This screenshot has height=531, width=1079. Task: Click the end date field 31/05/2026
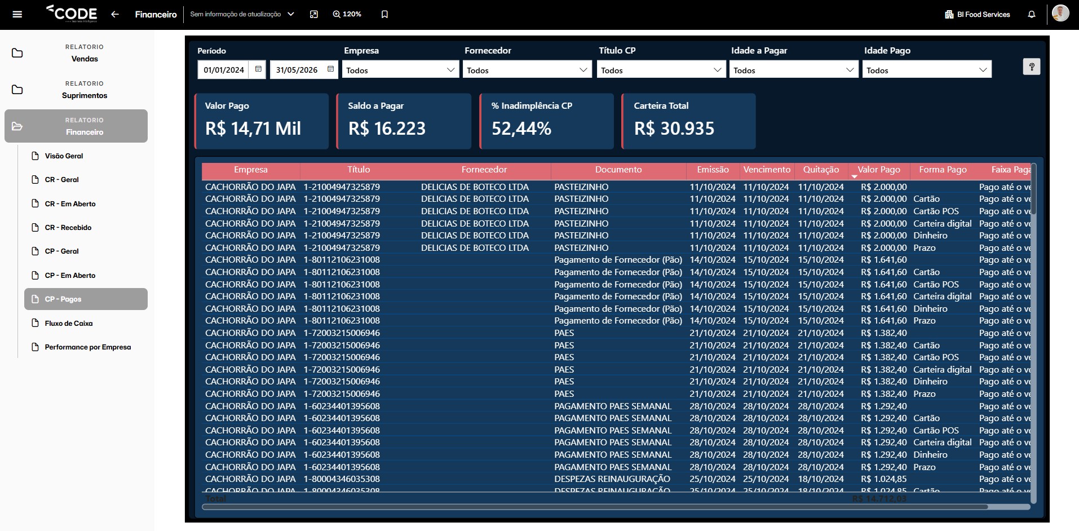pos(297,70)
